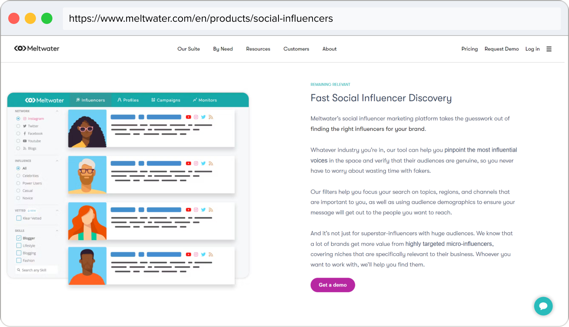
Task: Switch to the Profiles tab
Action: (x=128, y=100)
